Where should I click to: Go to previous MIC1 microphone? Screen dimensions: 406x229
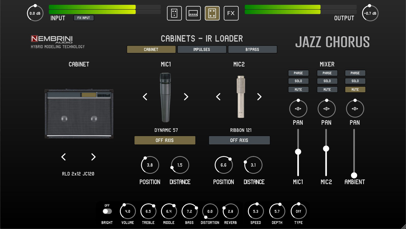coord(145,97)
